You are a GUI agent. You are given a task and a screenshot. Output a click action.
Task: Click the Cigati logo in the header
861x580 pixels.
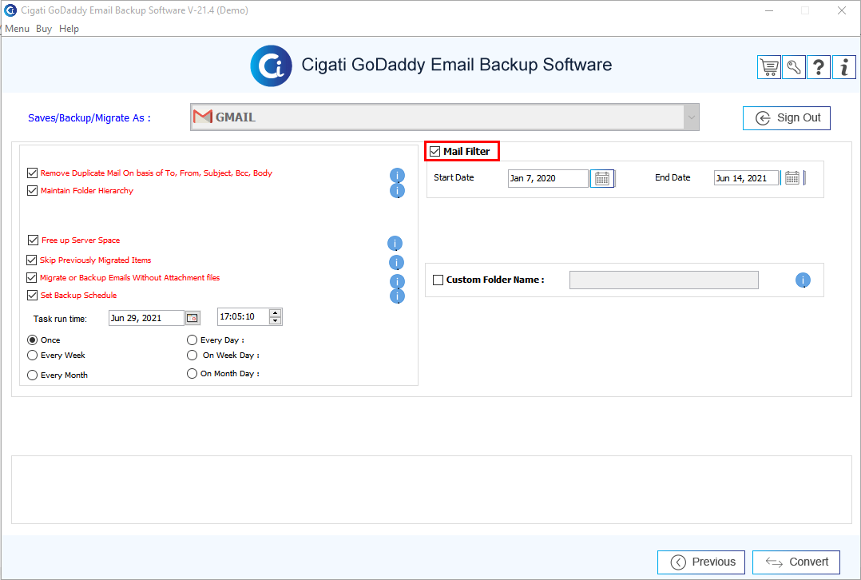coord(272,66)
